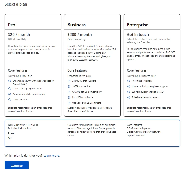Click Which plan is right for you text
The width and height of the screenshot is (190, 169).
24,156
